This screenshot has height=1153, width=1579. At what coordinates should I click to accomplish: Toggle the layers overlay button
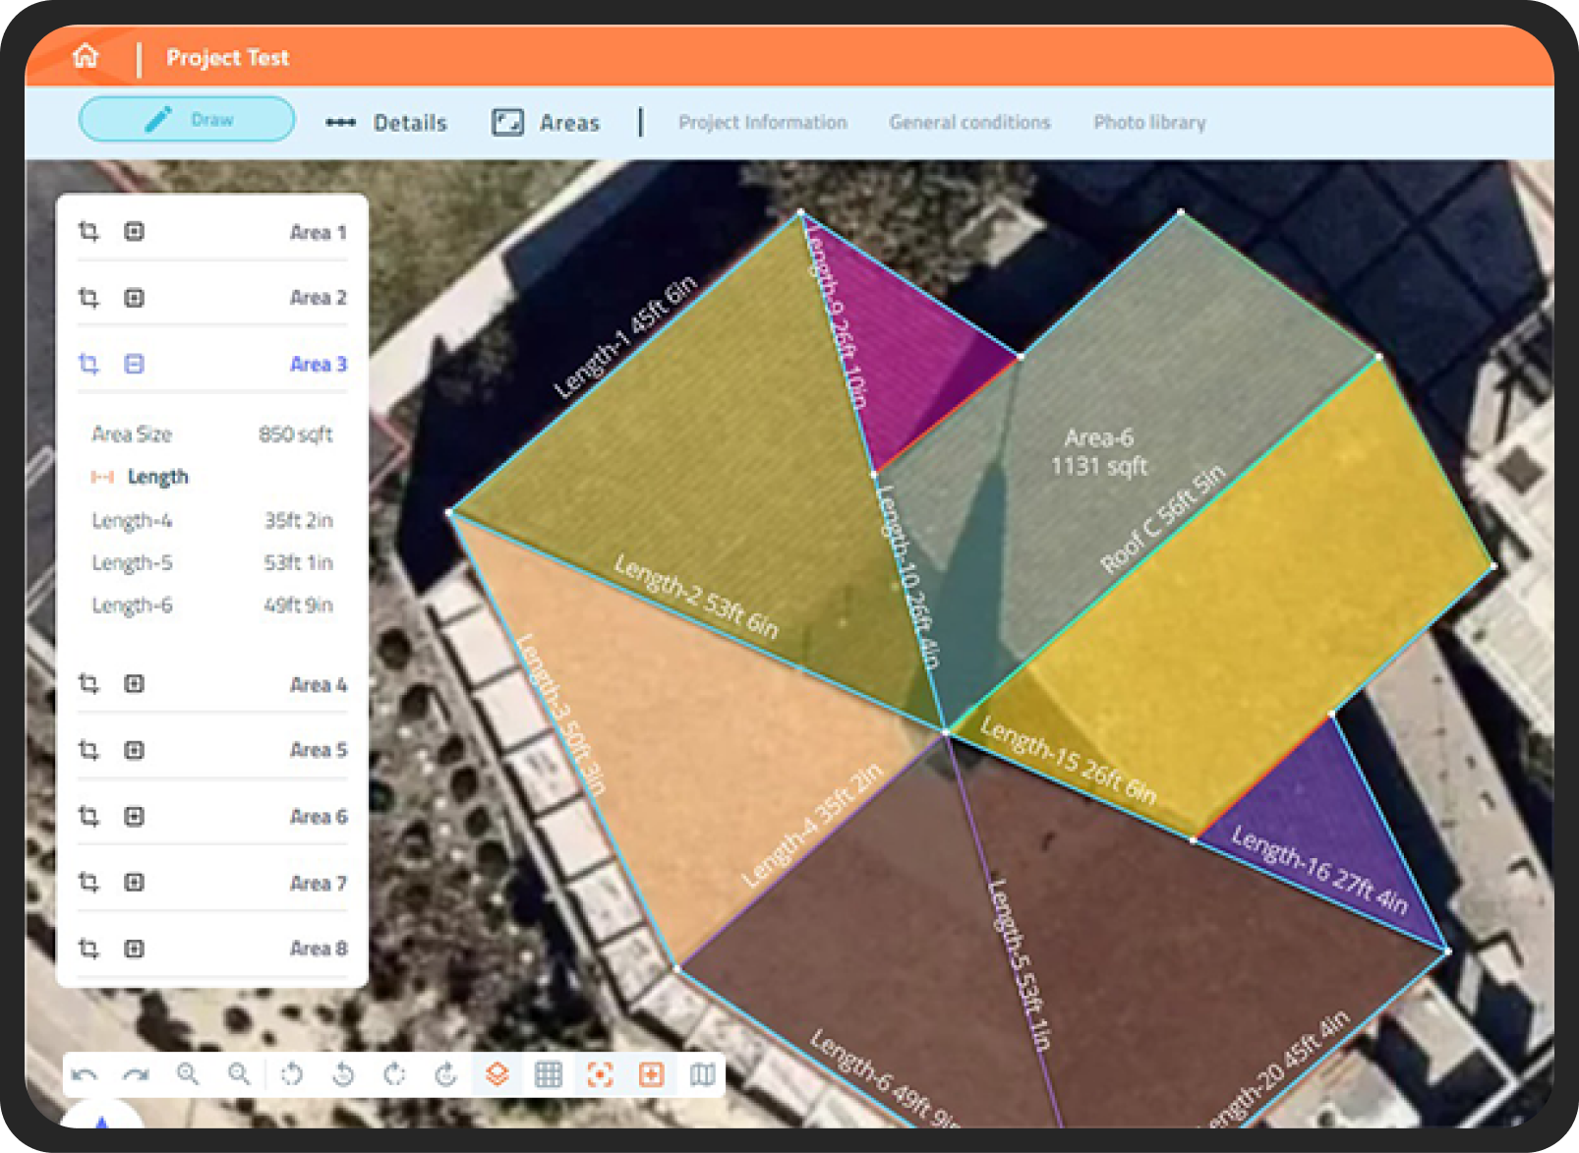(497, 1074)
